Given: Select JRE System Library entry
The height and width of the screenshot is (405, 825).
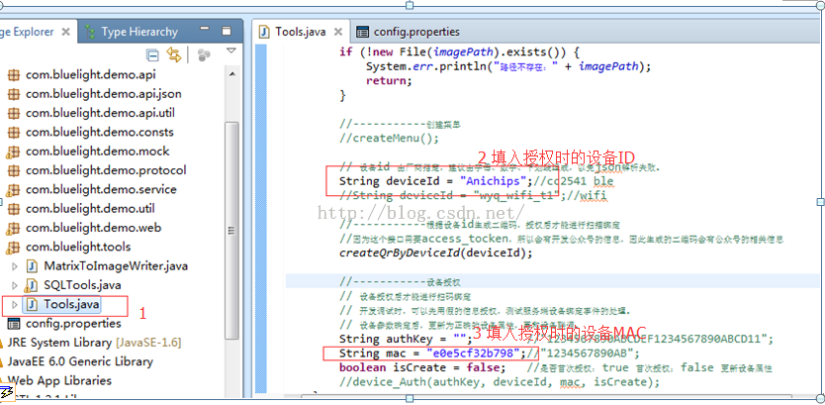Looking at the screenshot, I should click(x=94, y=343).
